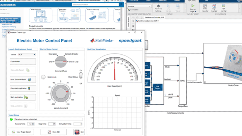Click the documentation search magnifier icon
This screenshot has width=242, height=136.
(121, 5)
